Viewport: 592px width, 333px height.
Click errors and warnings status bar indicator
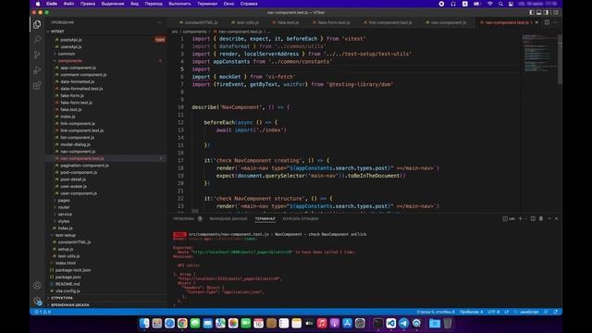43,312
